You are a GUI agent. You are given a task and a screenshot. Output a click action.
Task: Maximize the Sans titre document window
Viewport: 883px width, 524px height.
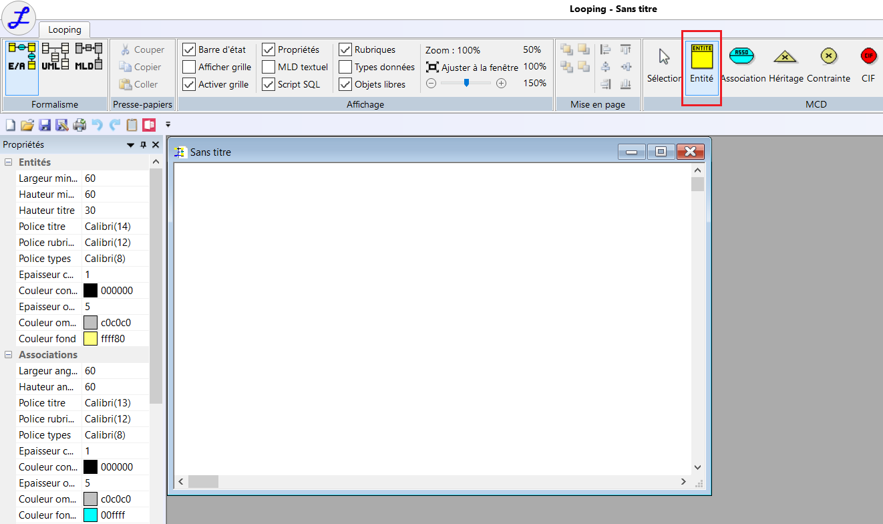point(661,152)
